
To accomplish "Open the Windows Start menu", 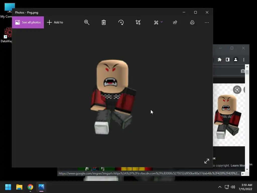I will [8, 187].
